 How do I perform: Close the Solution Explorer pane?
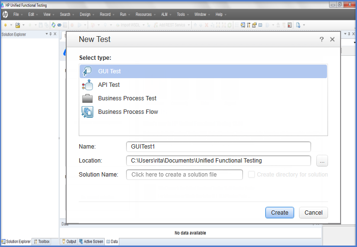click(x=55, y=34)
